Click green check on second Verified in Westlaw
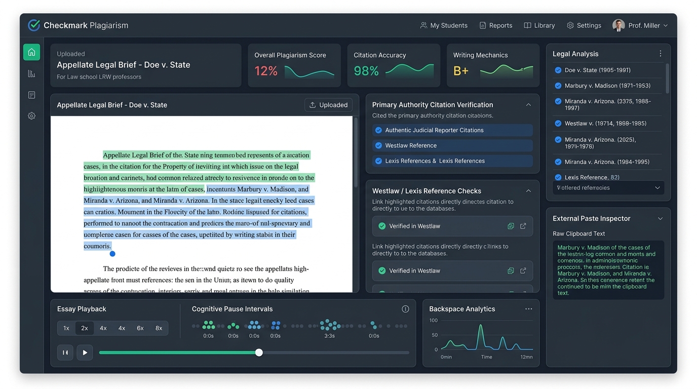 pyautogui.click(x=382, y=271)
